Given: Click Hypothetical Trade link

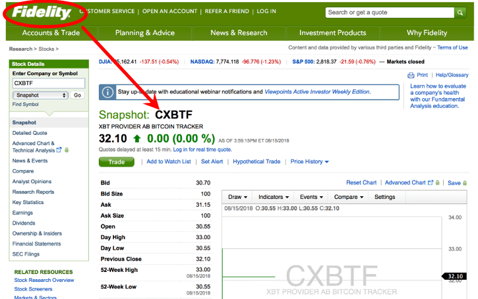Looking at the screenshot, I should 256,161.
